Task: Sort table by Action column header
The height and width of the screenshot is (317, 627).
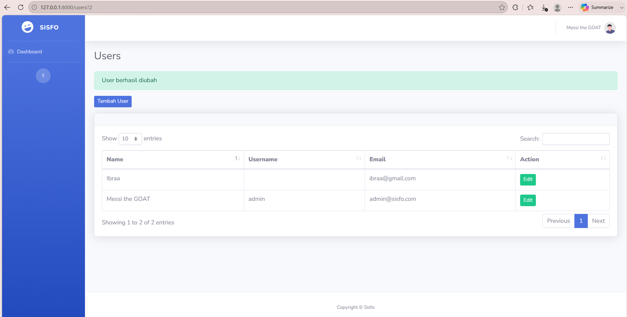Action: point(562,160)
